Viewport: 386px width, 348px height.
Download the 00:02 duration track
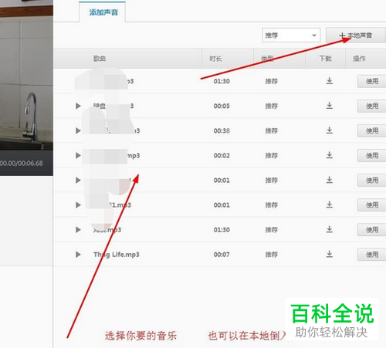tap(330, 155)
